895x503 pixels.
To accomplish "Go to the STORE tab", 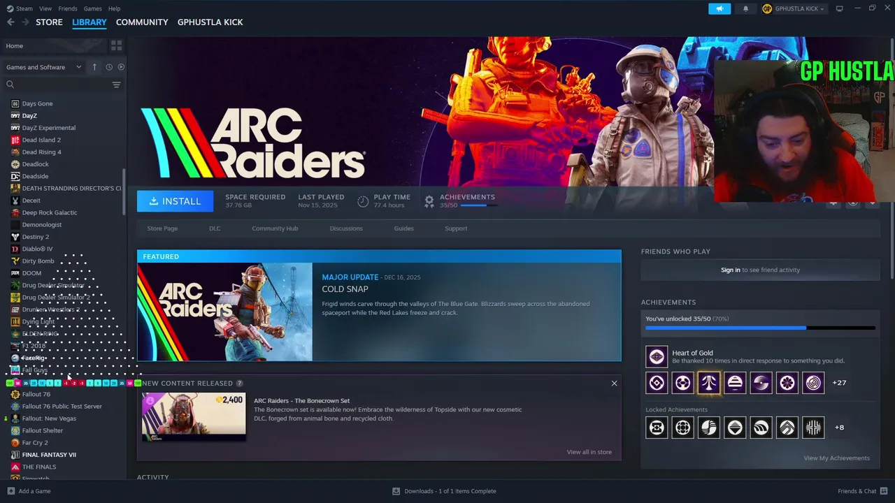I will tap(49, 22).
